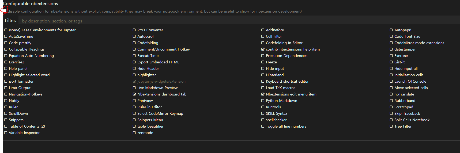
Task: Select jupyter-js-widgets/extension entry
Action: pyautogui.click(x=161, y=81)
